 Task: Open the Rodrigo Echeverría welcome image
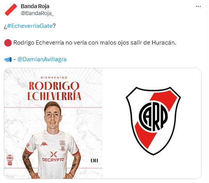53,123
